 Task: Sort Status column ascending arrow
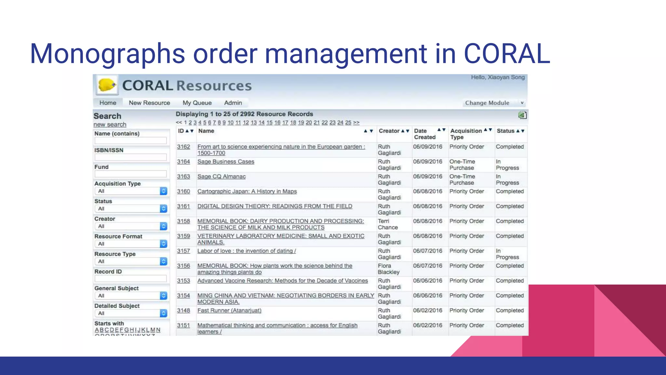[x=518, y=131]
